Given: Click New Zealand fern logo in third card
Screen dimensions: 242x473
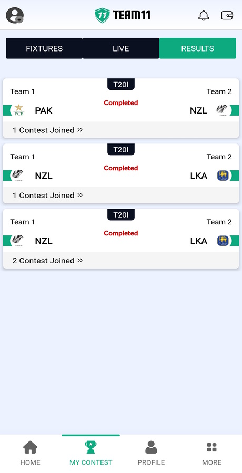Looking at the screenshot, I should click(x=17, y=240).
